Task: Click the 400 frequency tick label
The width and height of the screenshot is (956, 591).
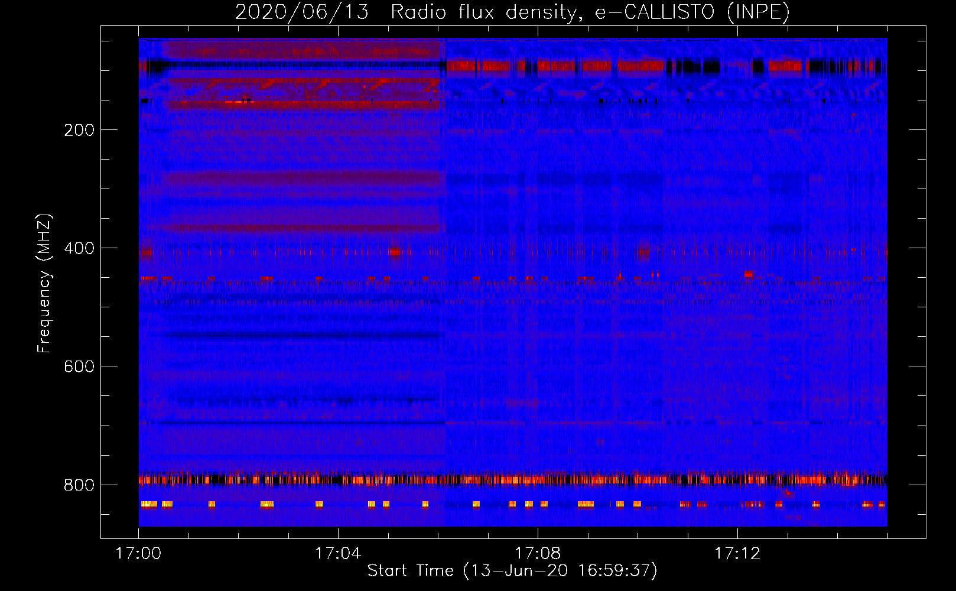Action: click(x=79, y=248)
